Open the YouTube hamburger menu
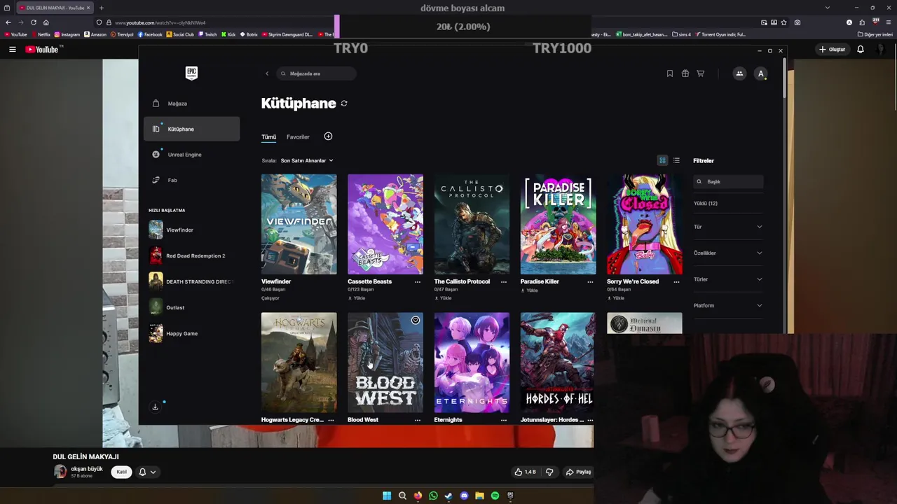897x504 pixels. point(12,49)
